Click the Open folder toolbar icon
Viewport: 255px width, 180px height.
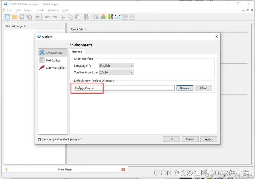click(15, 17)
